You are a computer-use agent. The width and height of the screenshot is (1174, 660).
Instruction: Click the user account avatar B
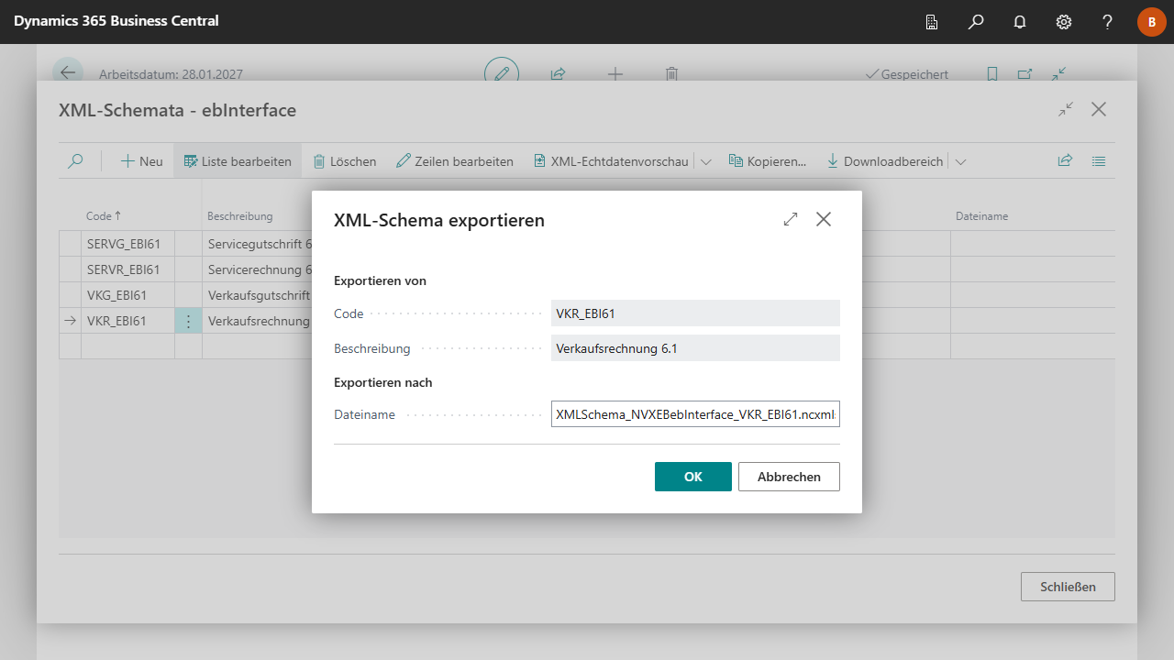point(1151,22)
